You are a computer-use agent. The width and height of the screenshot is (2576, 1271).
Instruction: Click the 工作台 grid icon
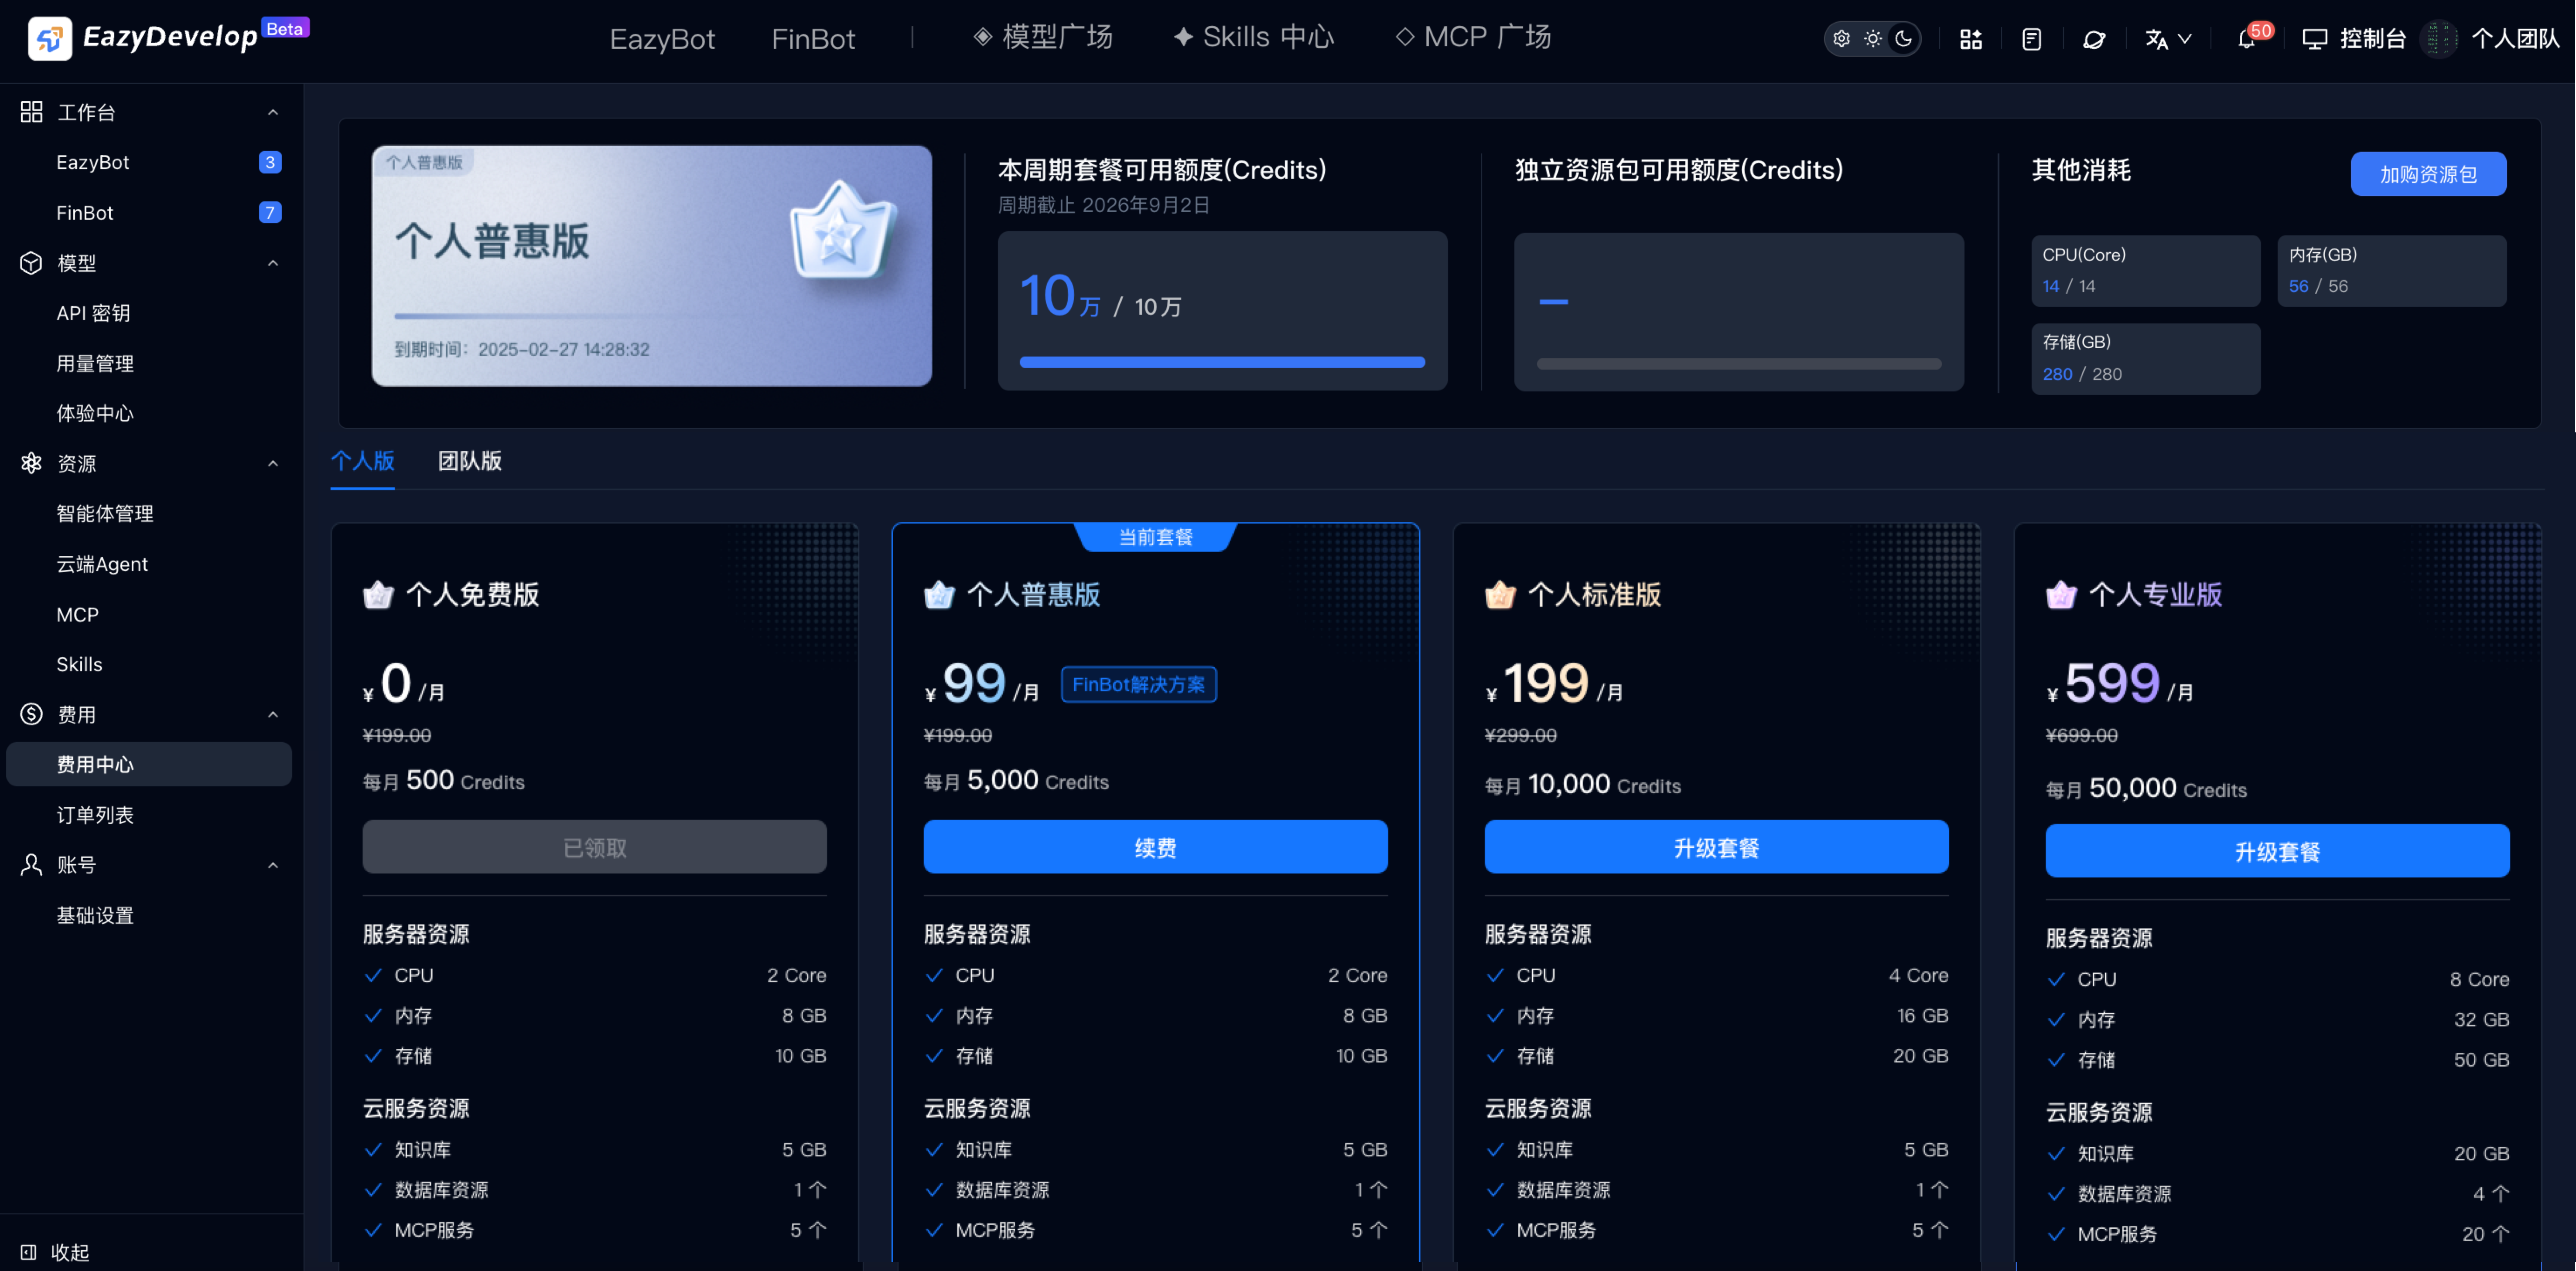tap(31, 112)
